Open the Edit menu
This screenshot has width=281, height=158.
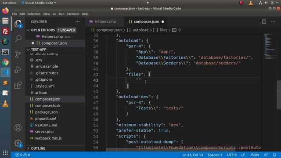tap(22, 14)
